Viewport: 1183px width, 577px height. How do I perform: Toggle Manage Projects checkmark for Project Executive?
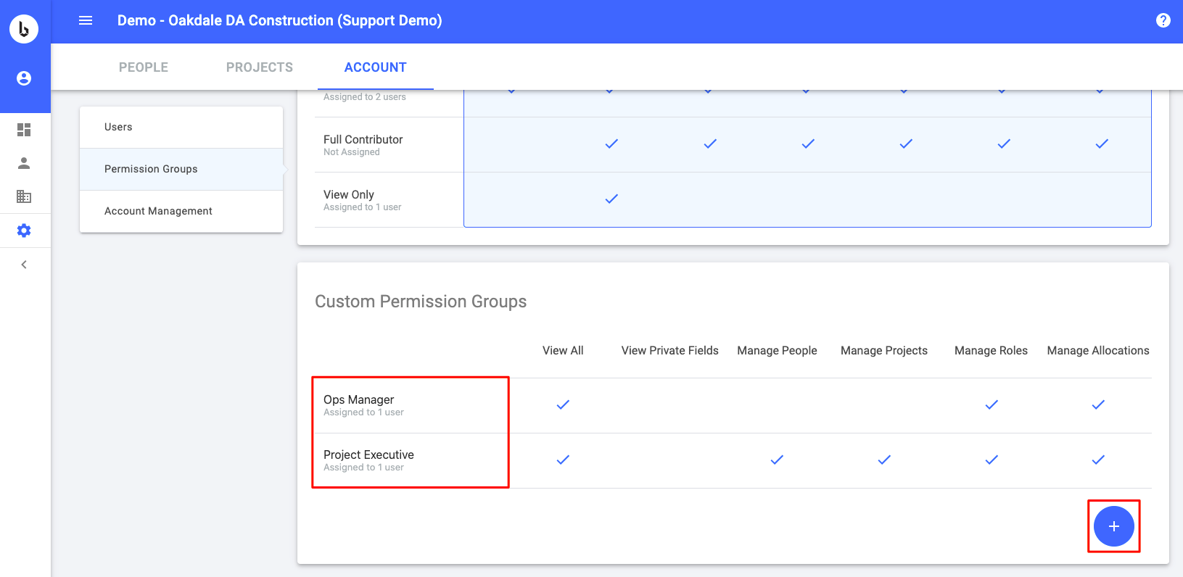pos(884,460)
